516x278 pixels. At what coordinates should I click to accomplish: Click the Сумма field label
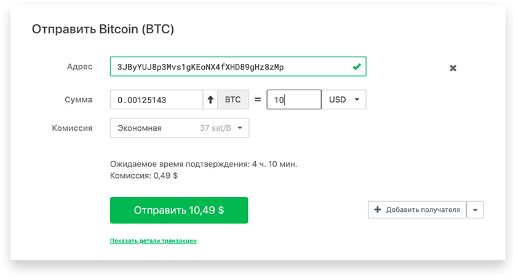(78, 100)
